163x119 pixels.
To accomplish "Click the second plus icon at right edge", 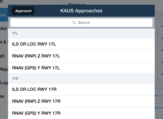I will (x=162, y=38).
